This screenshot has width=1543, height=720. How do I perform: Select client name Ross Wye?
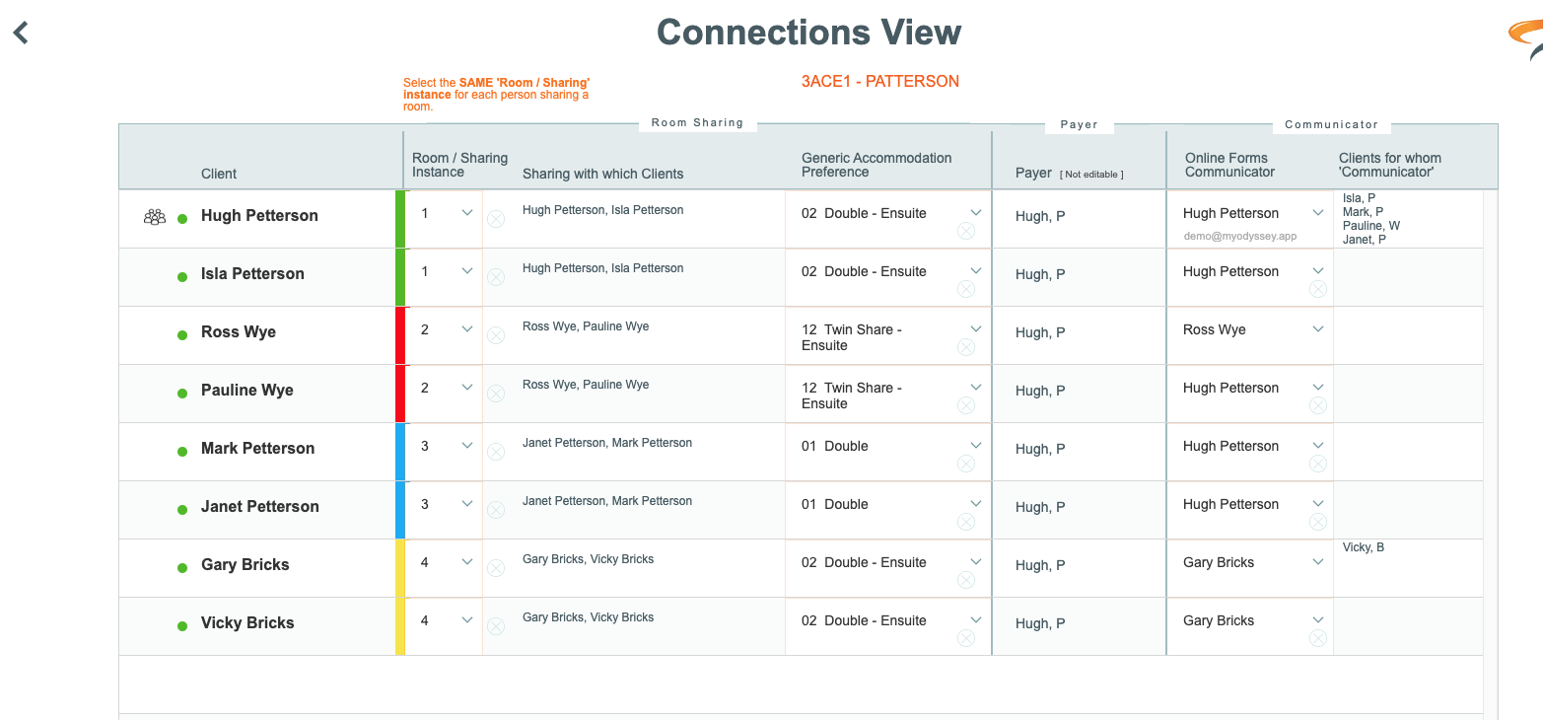click(x=239, y=332)
